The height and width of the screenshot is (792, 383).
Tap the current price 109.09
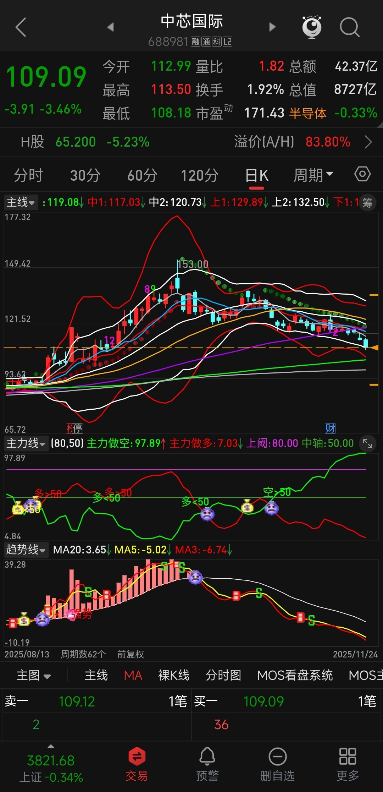46,77
